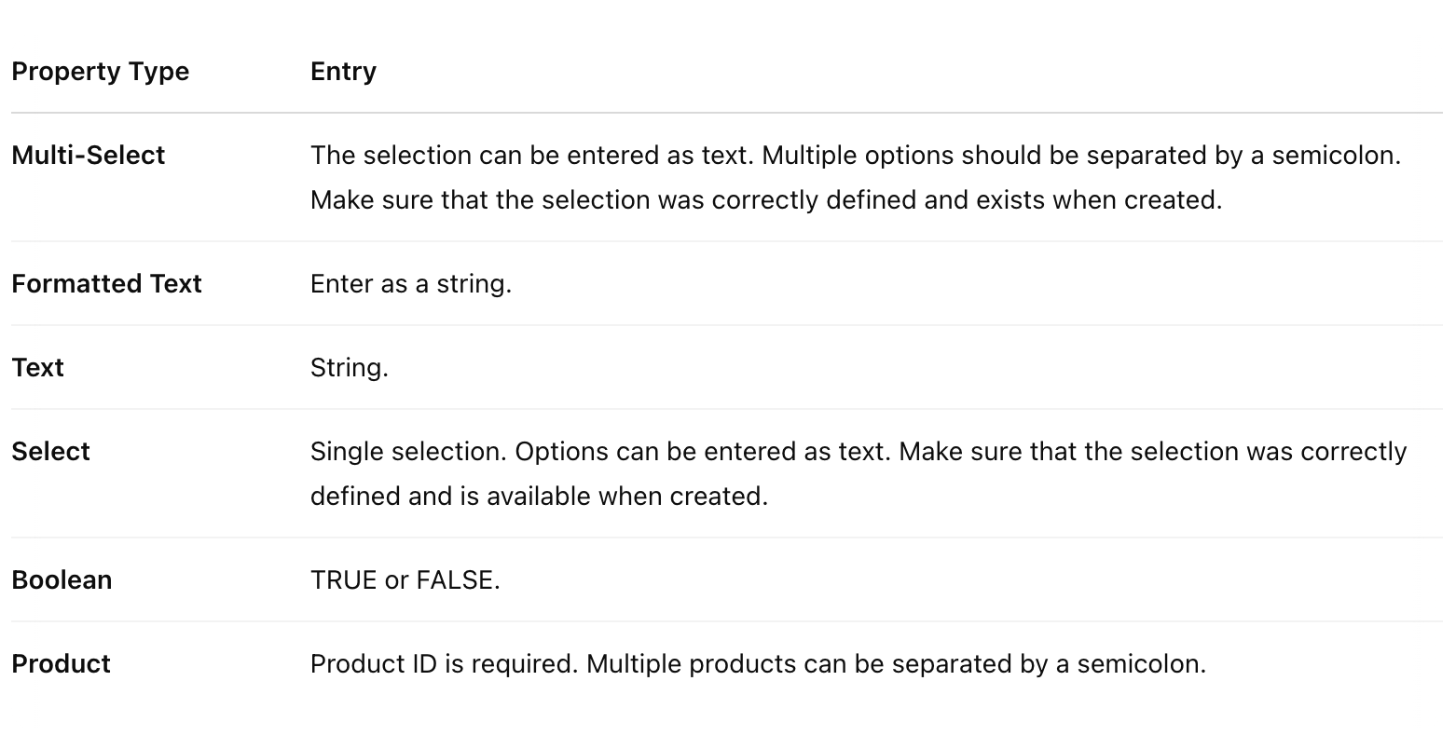The image size is (1456, 749).
Task: Click the Text property type label
Action: tap(37, 367)
